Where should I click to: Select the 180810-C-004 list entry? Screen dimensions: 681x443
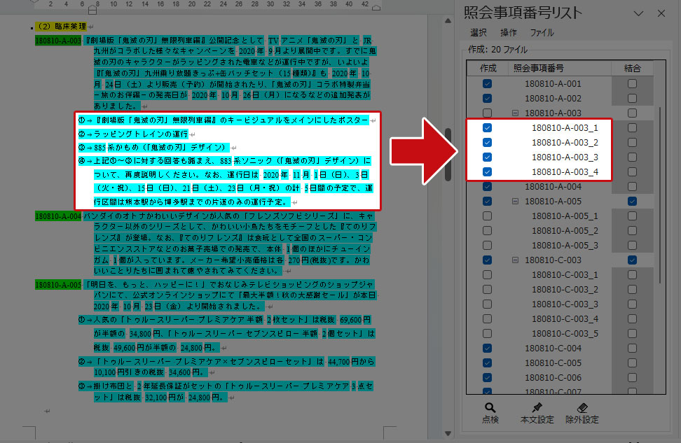pyautogui.click(x=553, y=349)
